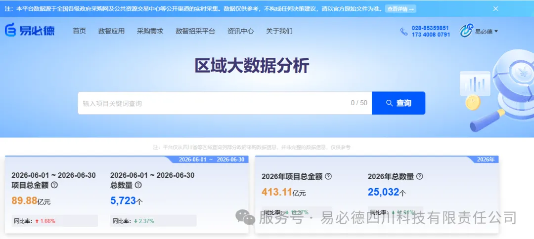Click the 区域大数据分析 heading
The image size is (534, 239).
pyautogui.click(x=252, y=66)
